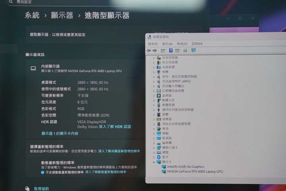The image size is (286, 191).
Task: Expand the 電腦 node
Action: (x=154, y=133)
